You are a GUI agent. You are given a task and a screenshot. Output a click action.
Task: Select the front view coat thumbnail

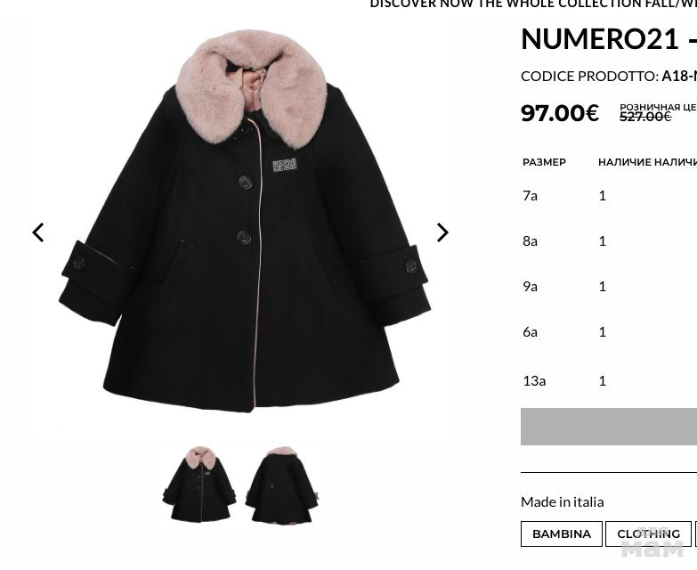(x=199, y=484)
